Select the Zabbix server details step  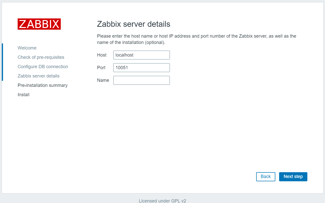38,76
